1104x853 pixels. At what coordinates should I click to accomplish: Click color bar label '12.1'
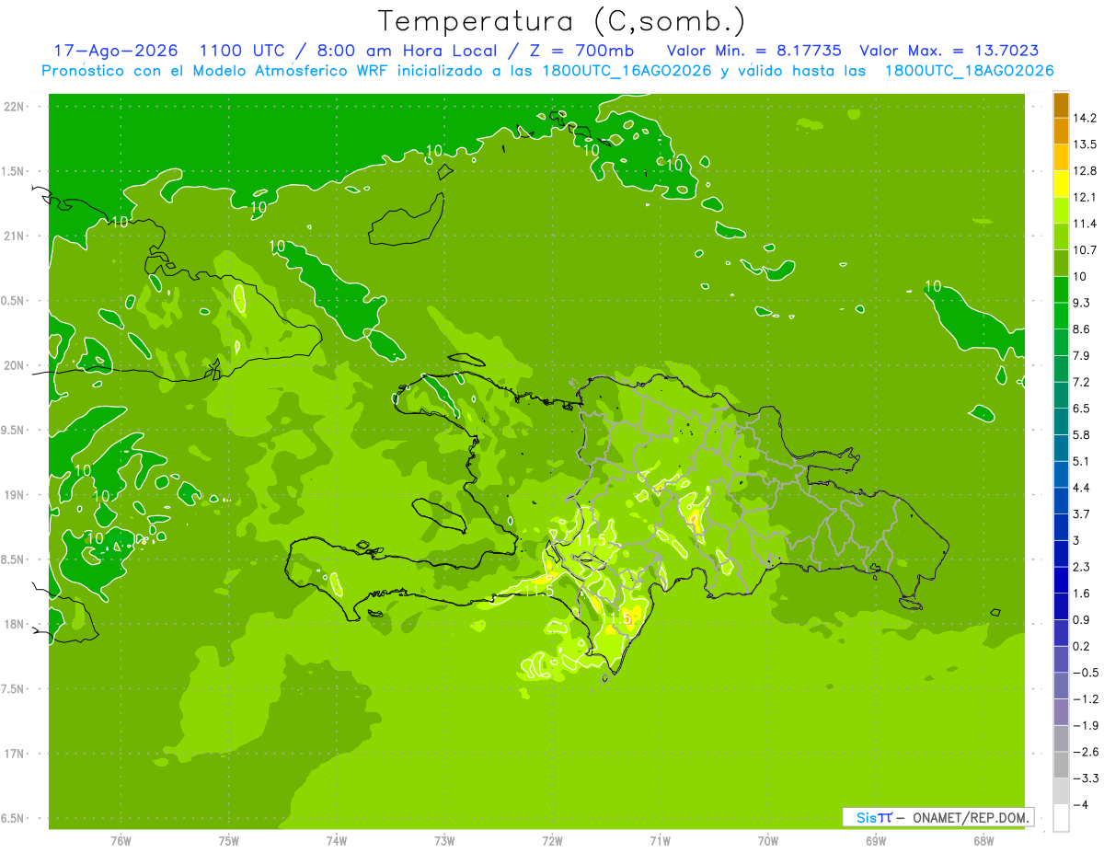(1085, 197)
